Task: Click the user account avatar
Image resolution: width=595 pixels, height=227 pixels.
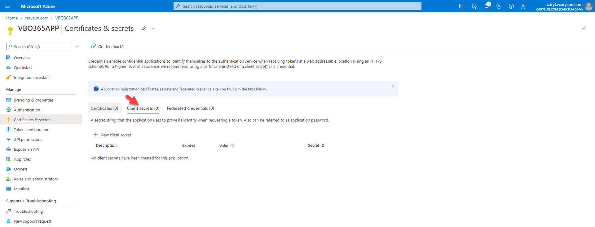Action: [x=588, y=6]
